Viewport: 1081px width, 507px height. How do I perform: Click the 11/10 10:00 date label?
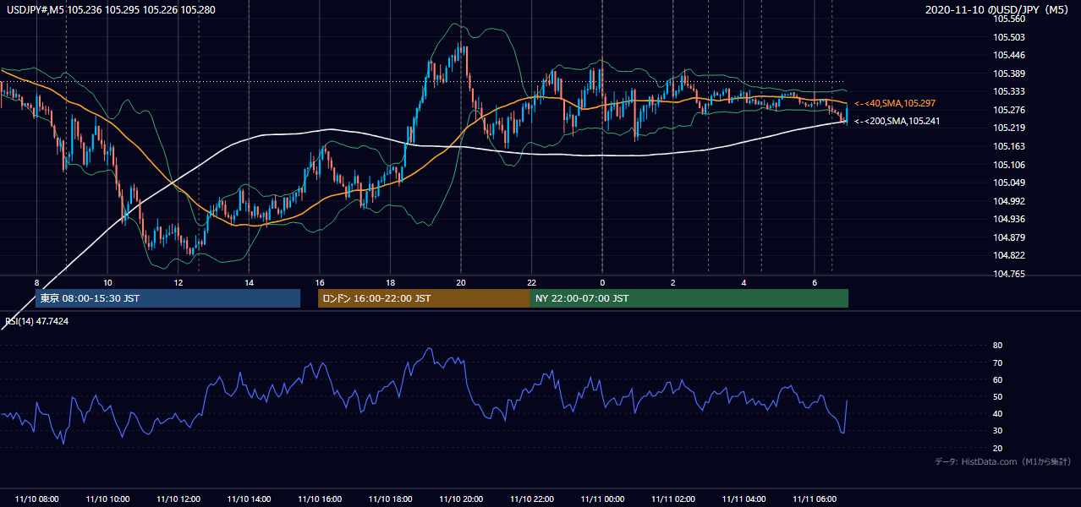107,499
